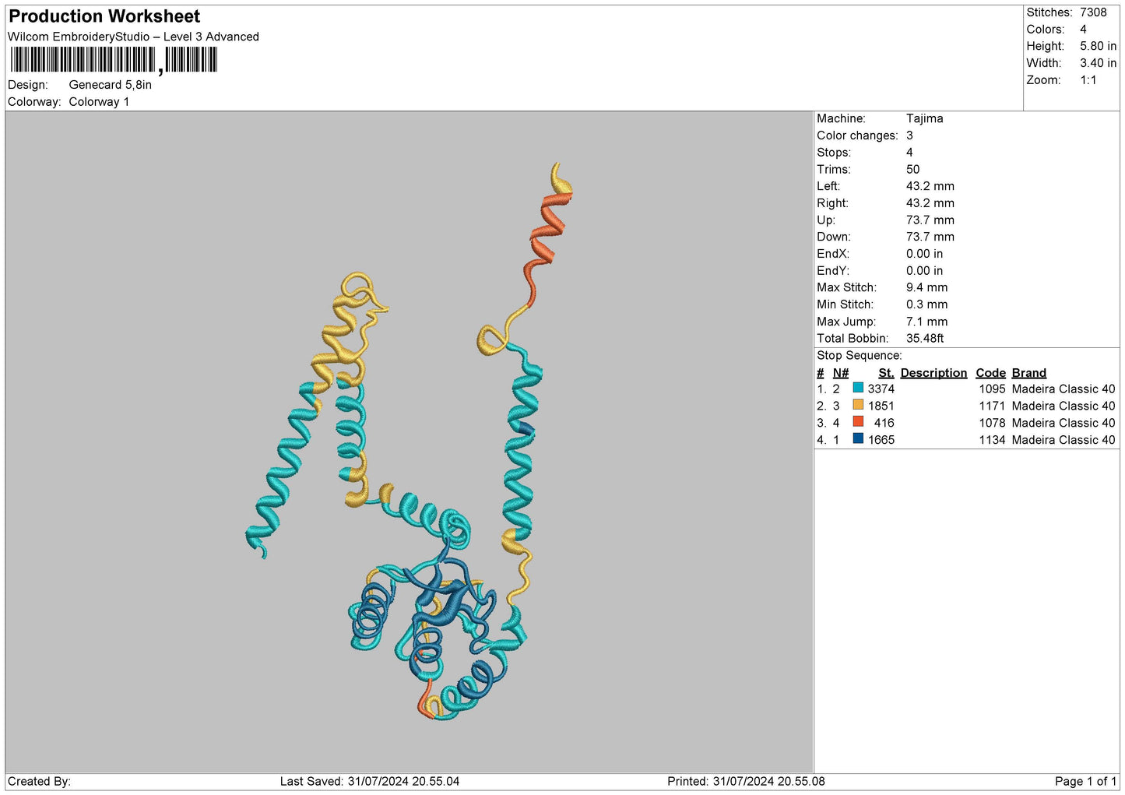Viewport: 1125px width, 795px height.
Task: Click the 'Stops:' label
Action: (x=834, y=153)
